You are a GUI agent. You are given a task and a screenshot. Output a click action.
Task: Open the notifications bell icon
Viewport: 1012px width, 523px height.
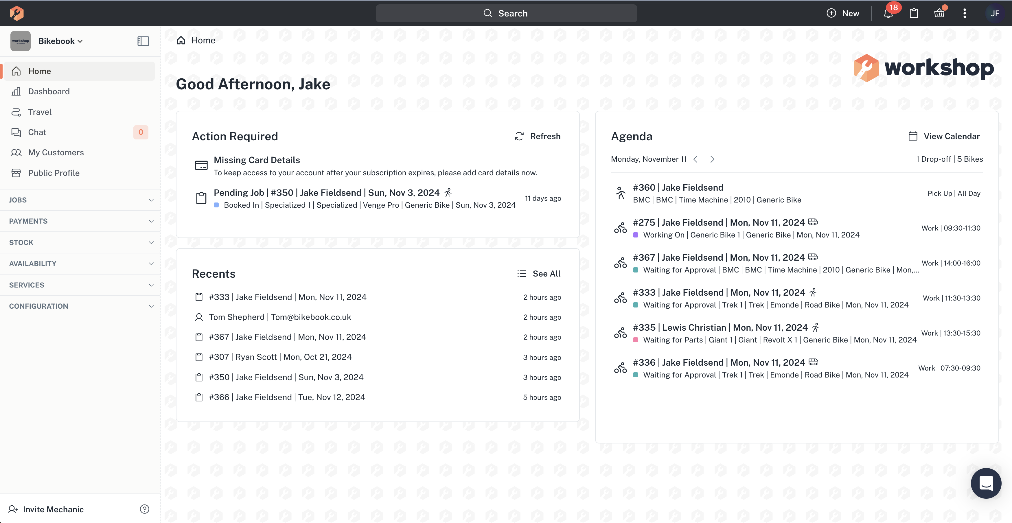(x=888, y=13)
